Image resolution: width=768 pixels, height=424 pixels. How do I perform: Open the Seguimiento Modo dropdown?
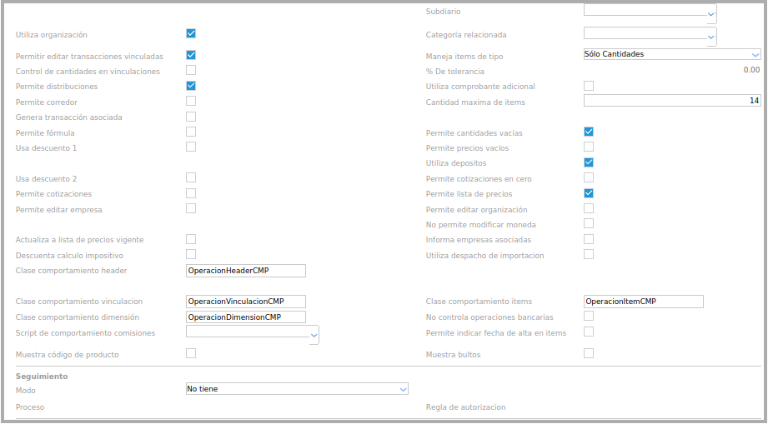coord(403,389)
